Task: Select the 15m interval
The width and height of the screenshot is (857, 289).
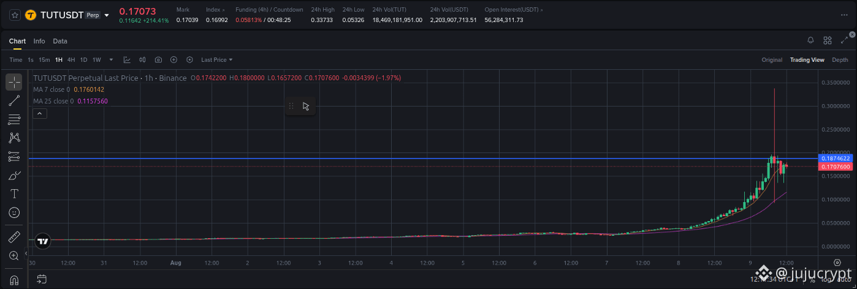Action: [44, 59]
